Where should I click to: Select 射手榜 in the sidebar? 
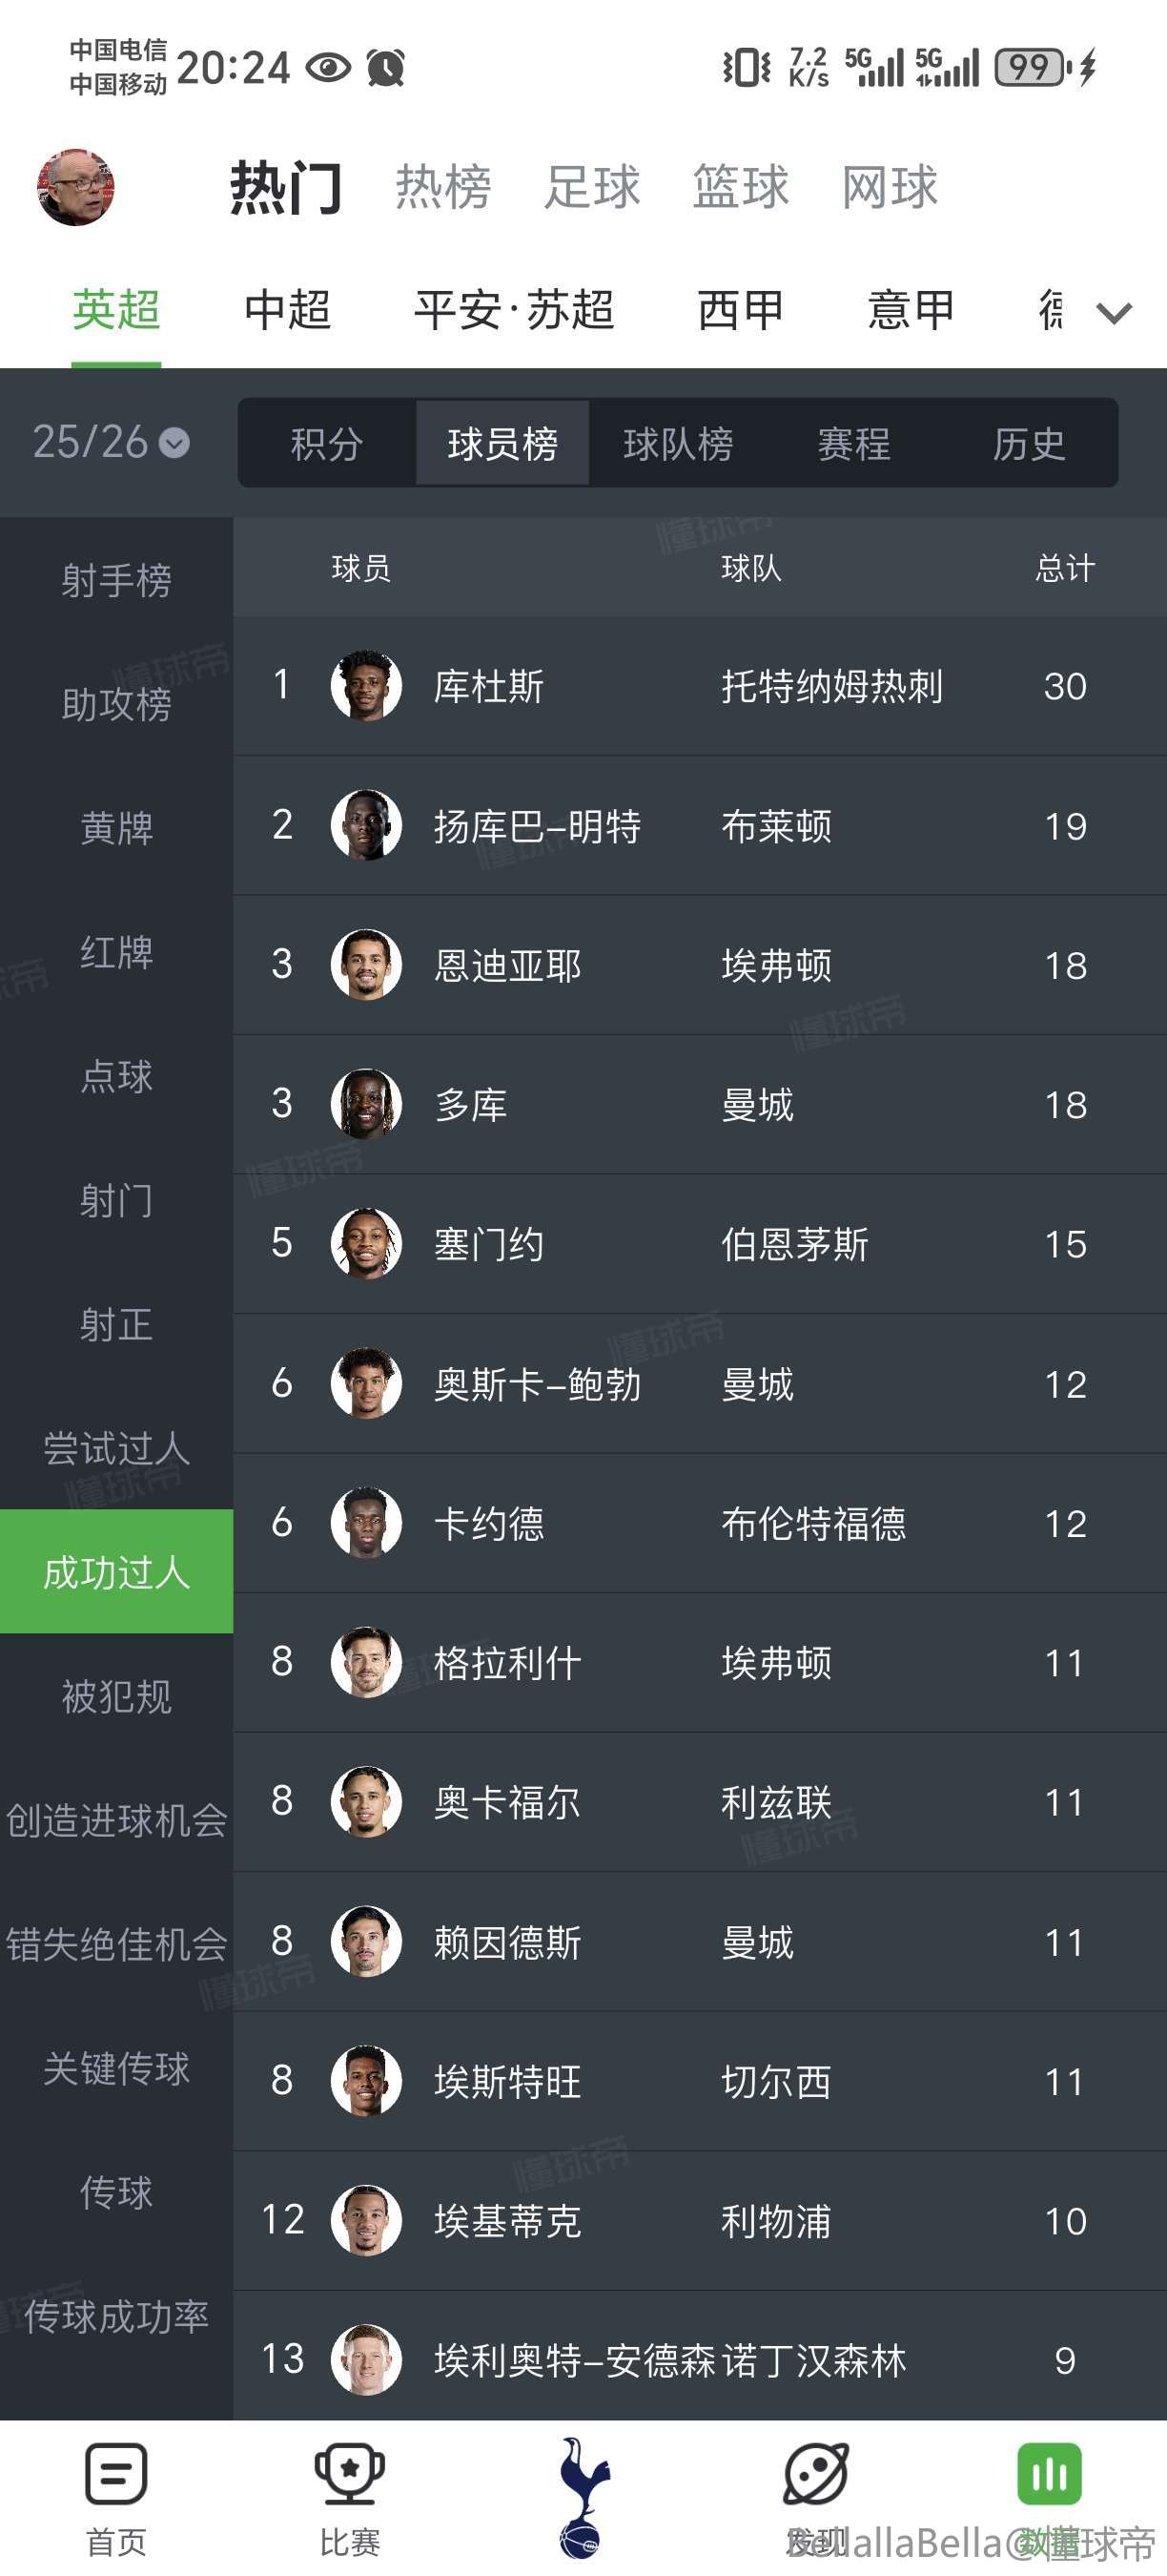(116, 580)
